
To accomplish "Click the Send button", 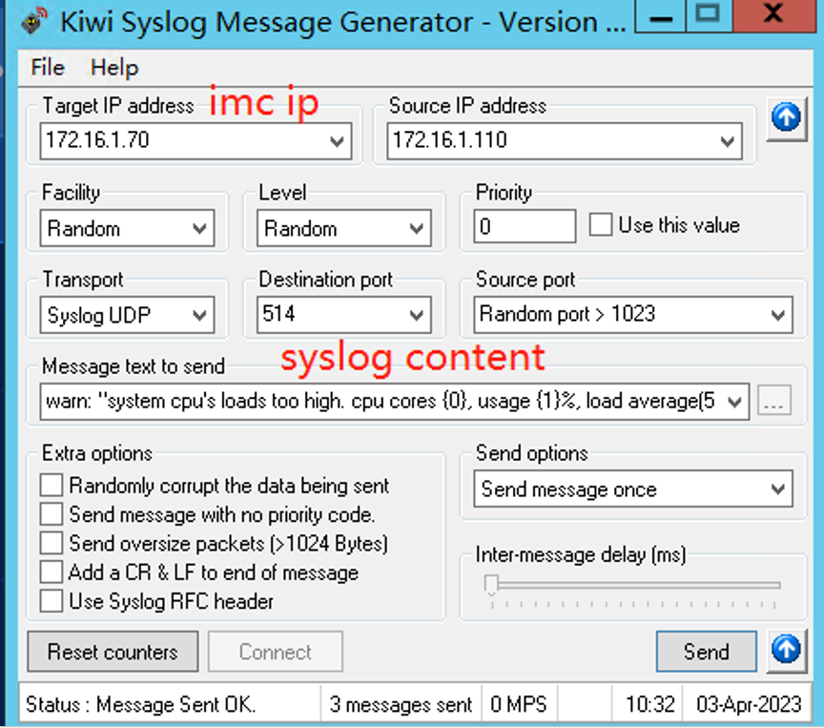I will tap(707, 652).
